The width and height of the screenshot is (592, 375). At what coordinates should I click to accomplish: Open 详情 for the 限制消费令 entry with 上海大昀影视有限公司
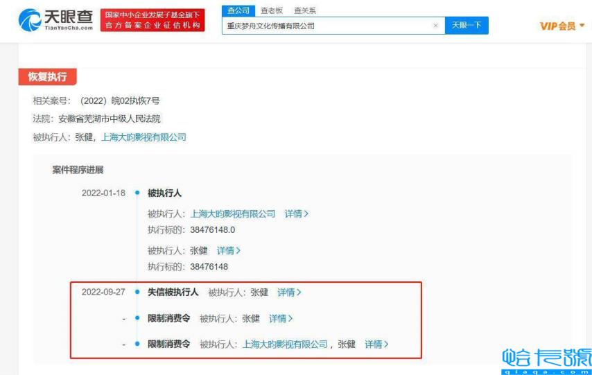click(376, 345)
